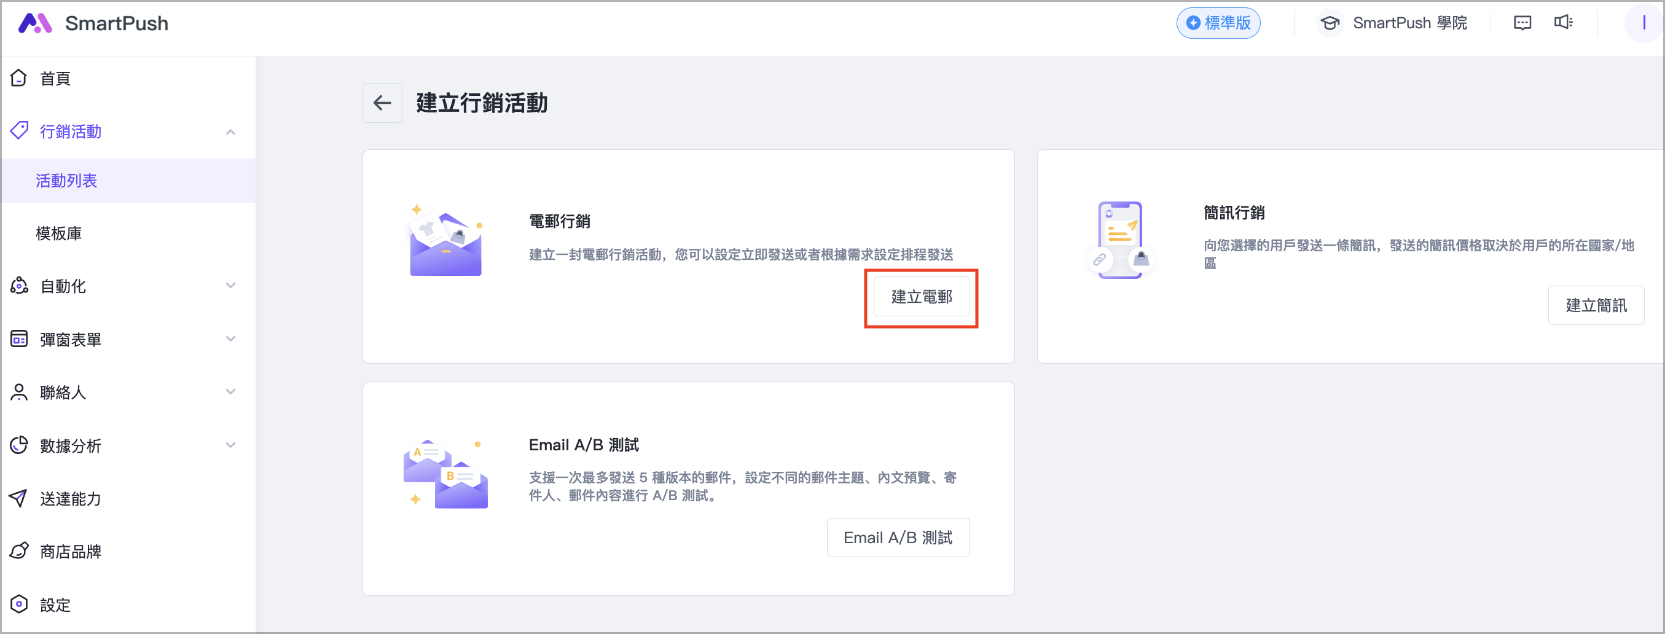Screen dimensions: 1665x634
Task: Click the 標準版 plan badge
Action: pyautogui.click(x=1218, y=23)
